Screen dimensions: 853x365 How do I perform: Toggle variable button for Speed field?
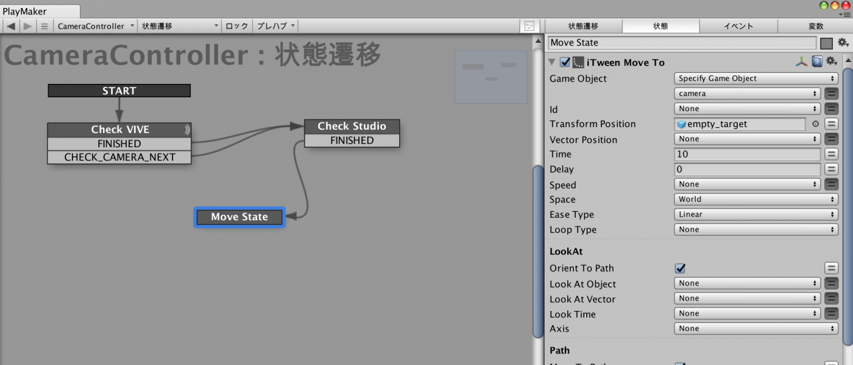pyautogui.click(x=831, y=184)
